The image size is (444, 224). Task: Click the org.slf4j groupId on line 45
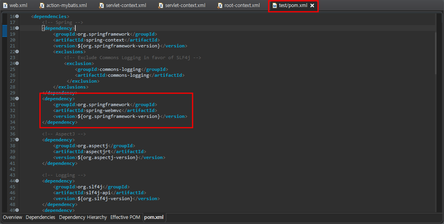pyautogui.click(x=90, y=187)
